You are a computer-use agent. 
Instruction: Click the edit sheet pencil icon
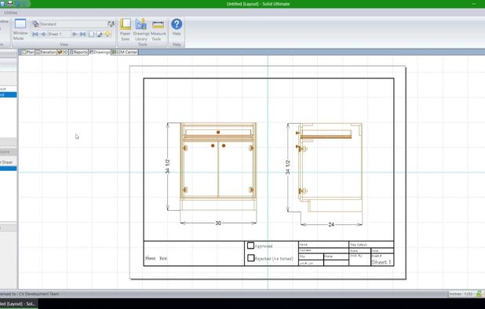click(x=100, y=34)
